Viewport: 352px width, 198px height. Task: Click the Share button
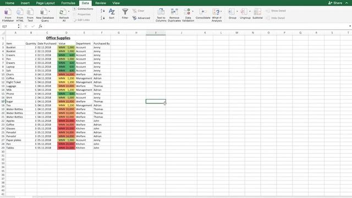pos(335,3)
